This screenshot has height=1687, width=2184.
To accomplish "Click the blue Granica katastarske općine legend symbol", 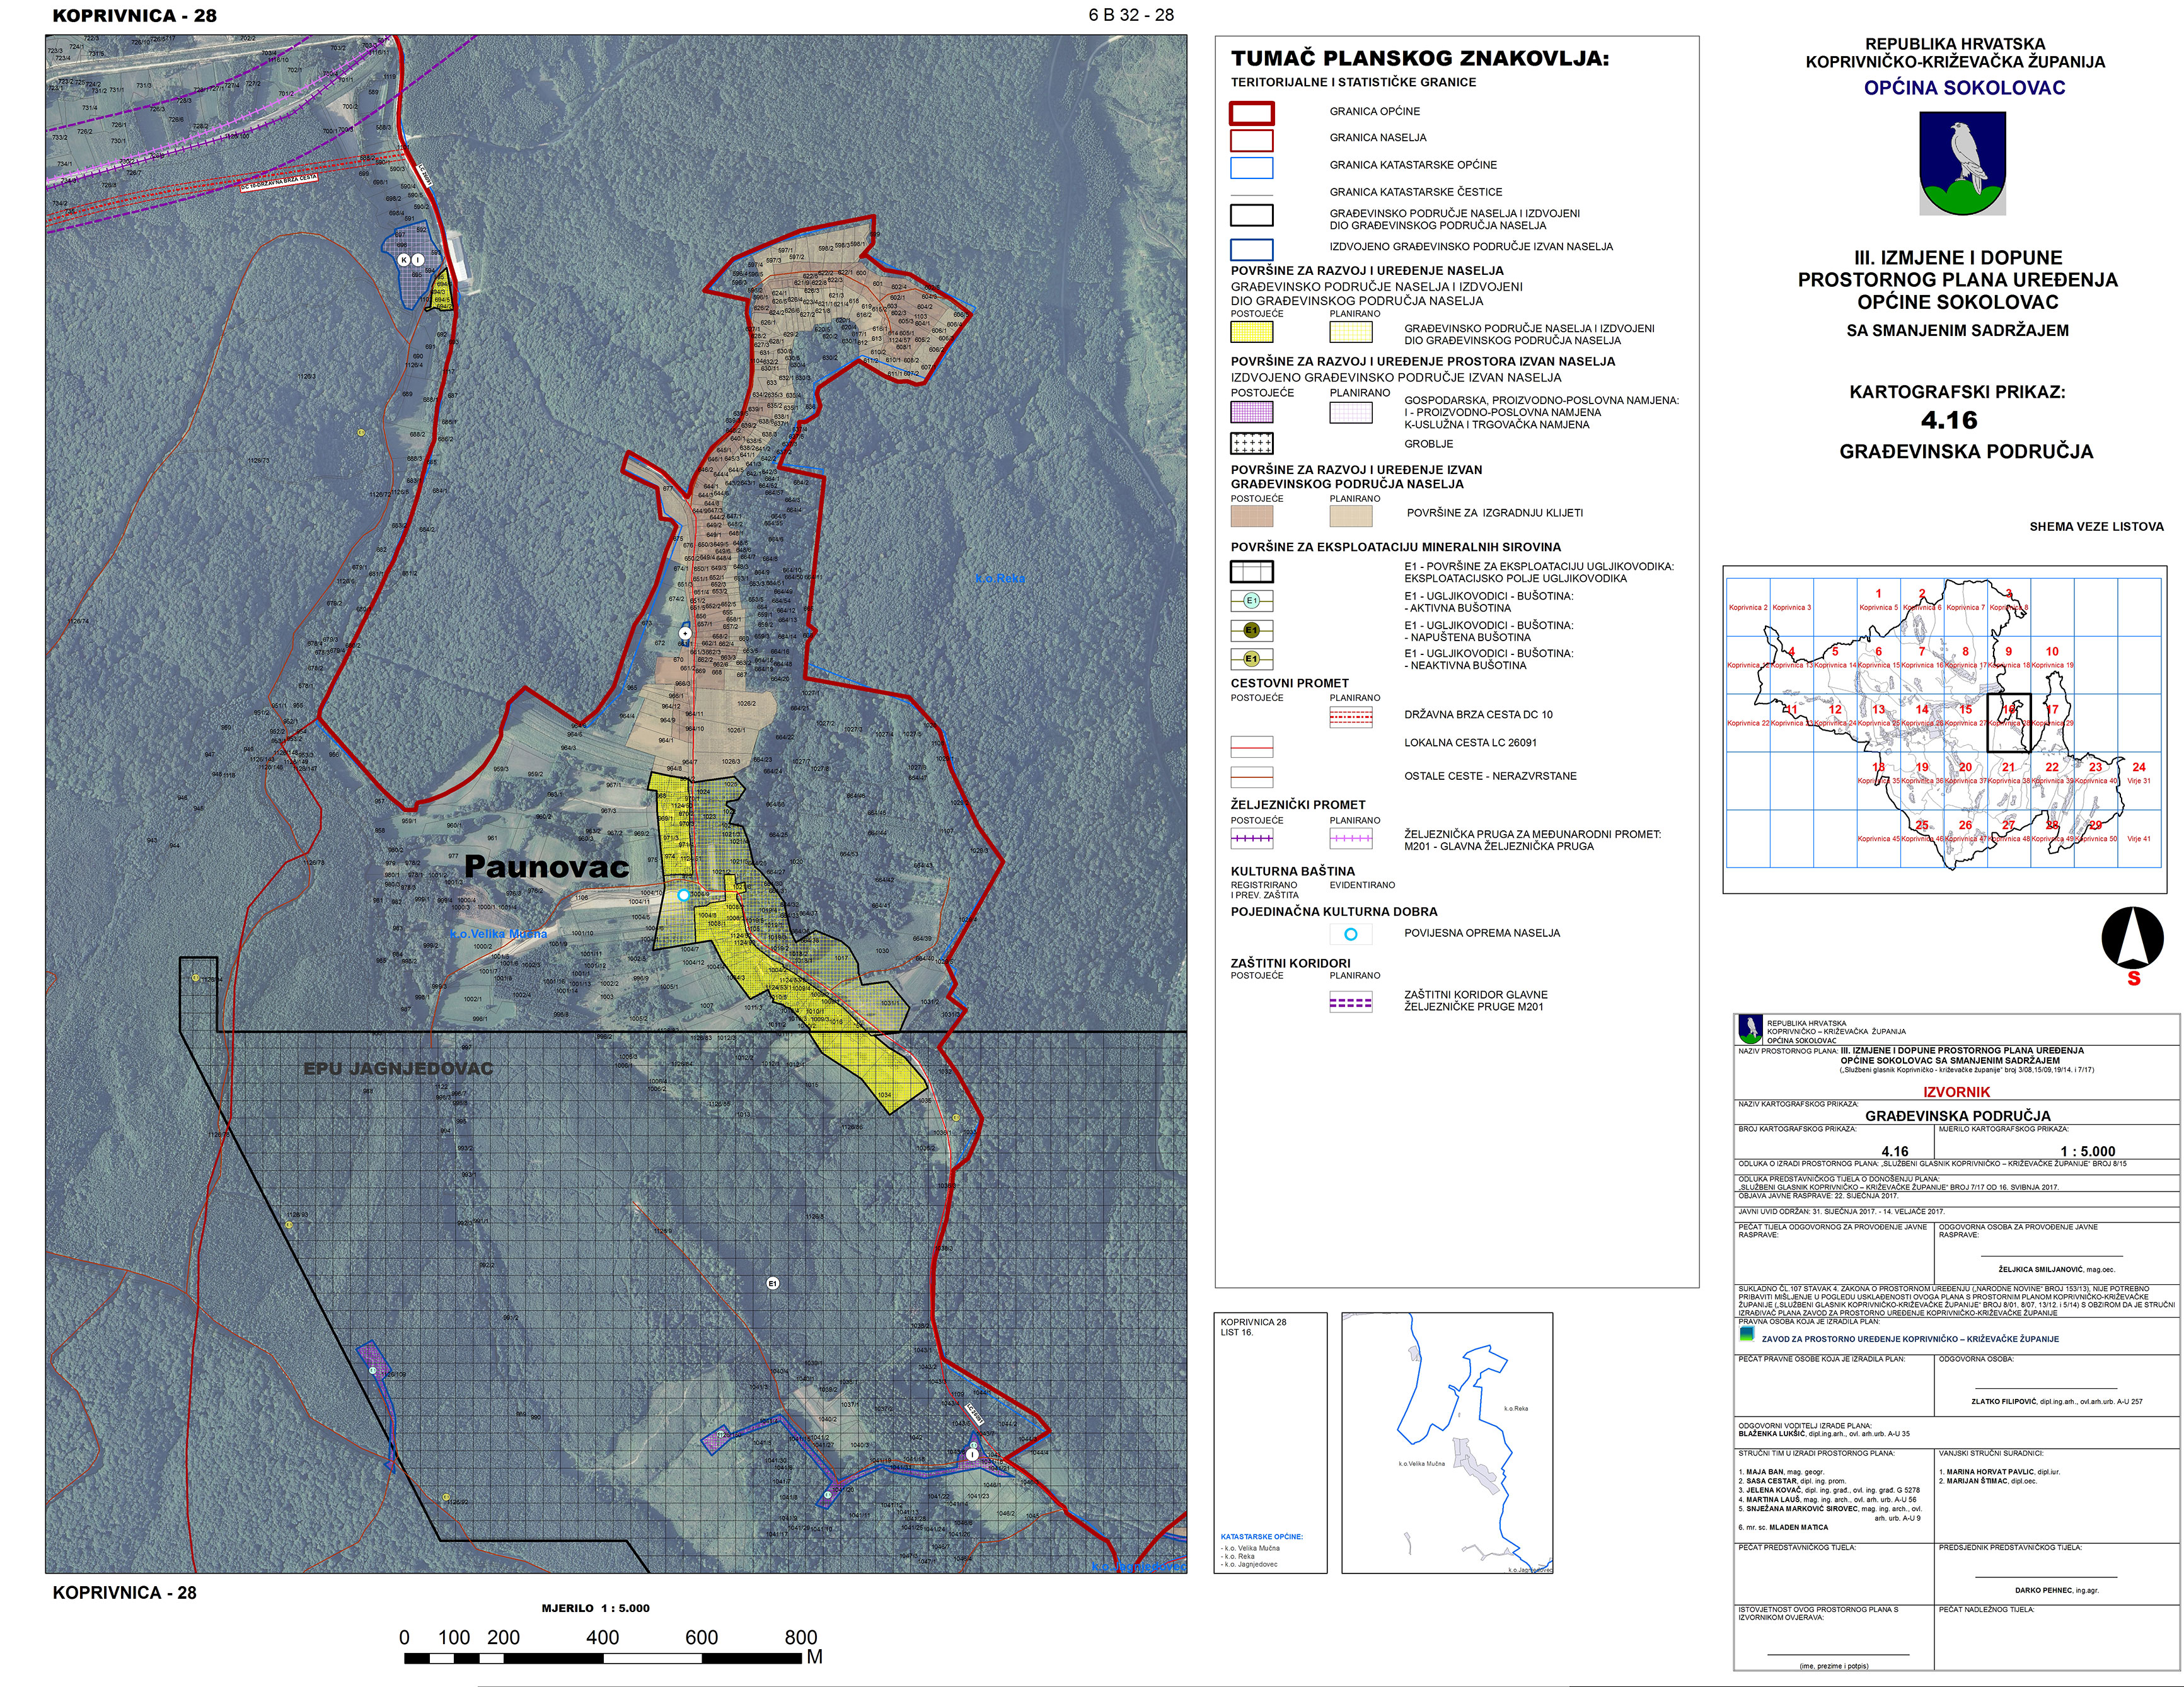I will [1251, 167].
